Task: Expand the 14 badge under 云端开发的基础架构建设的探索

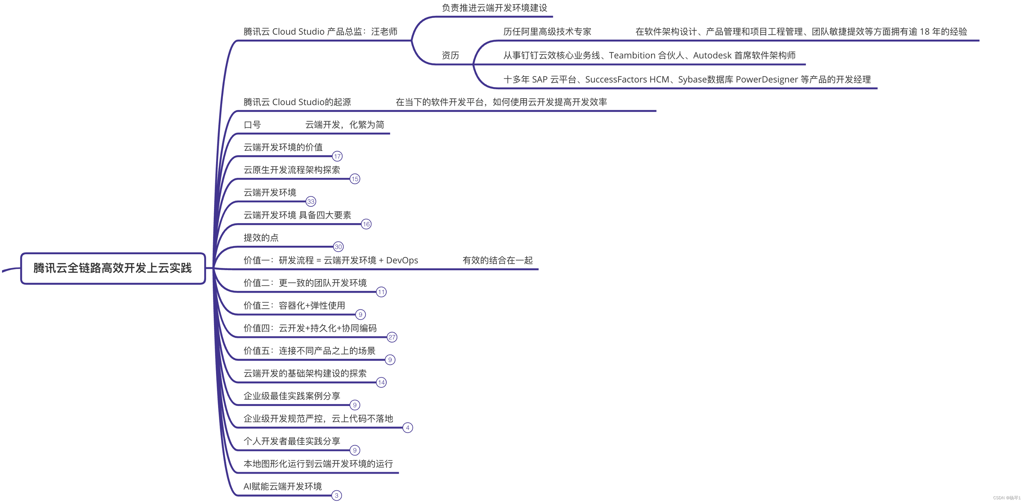Action: [x=381, y=382]
